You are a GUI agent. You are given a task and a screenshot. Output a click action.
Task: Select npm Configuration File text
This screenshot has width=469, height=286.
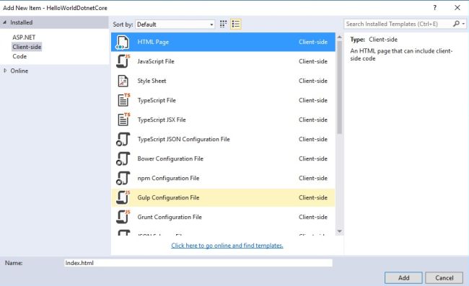tap(168, 178)
